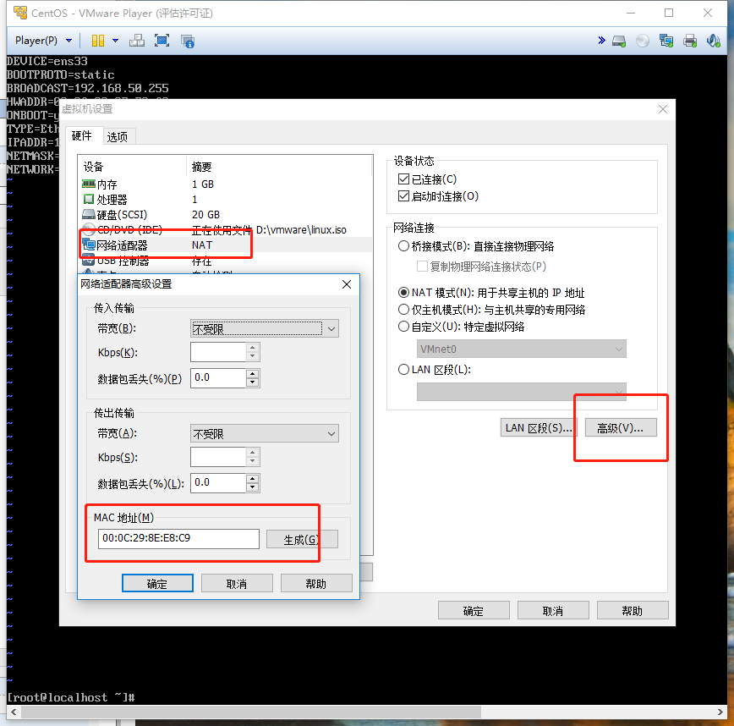734x726 pixels.
Task: Click the network adapter device icon in toolbar
Action: point(666,41)
